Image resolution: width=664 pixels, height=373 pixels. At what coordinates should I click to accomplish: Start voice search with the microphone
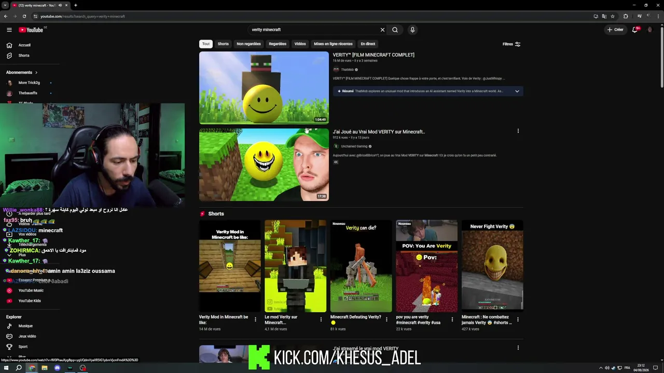point(412,30)
